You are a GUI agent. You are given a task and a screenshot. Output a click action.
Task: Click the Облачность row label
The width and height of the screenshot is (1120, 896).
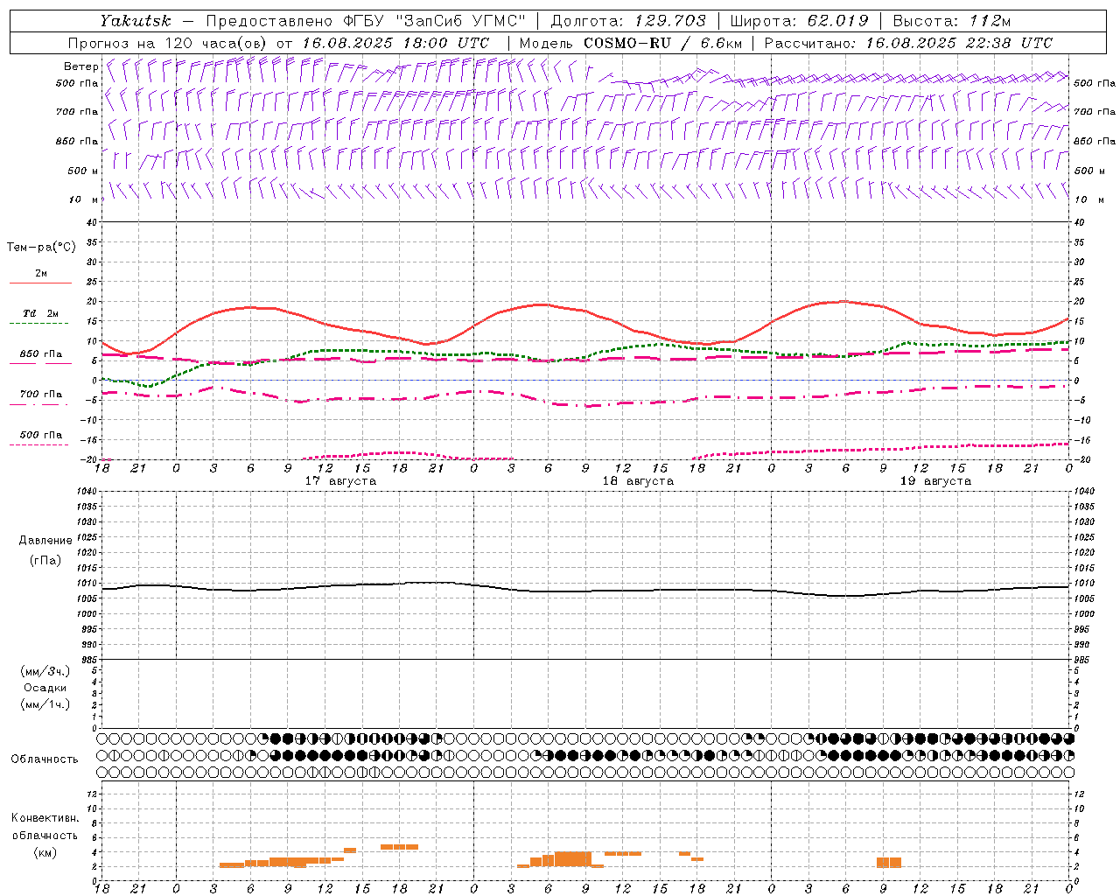[45, 759]
